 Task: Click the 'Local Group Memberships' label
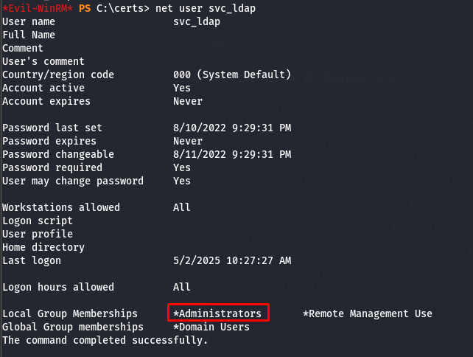point(70,313)
